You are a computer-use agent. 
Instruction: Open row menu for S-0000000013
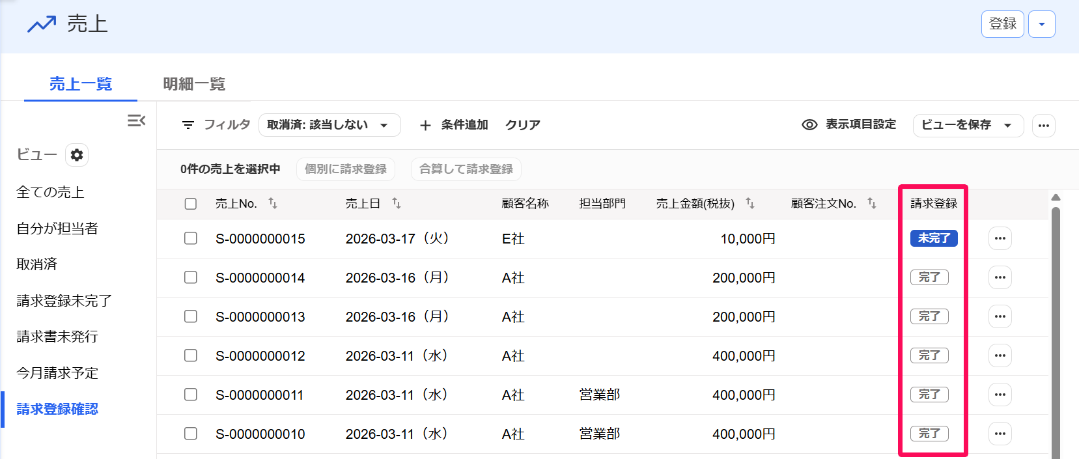point(1000,316)
